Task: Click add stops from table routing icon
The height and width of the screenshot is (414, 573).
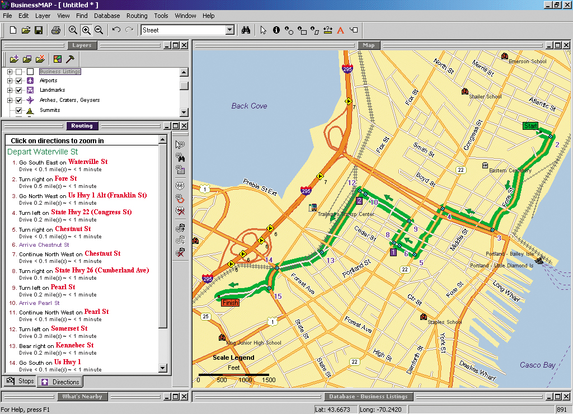Action: (x=180, y=170)
